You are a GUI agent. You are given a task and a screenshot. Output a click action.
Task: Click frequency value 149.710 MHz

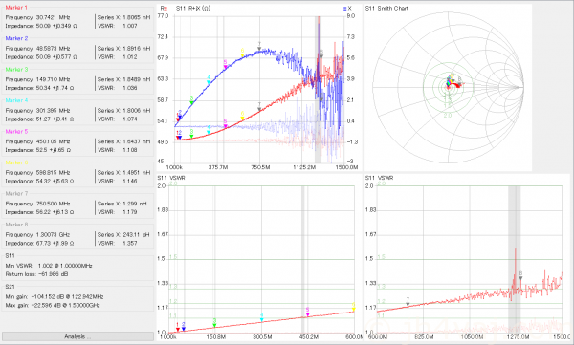[53, 79]
